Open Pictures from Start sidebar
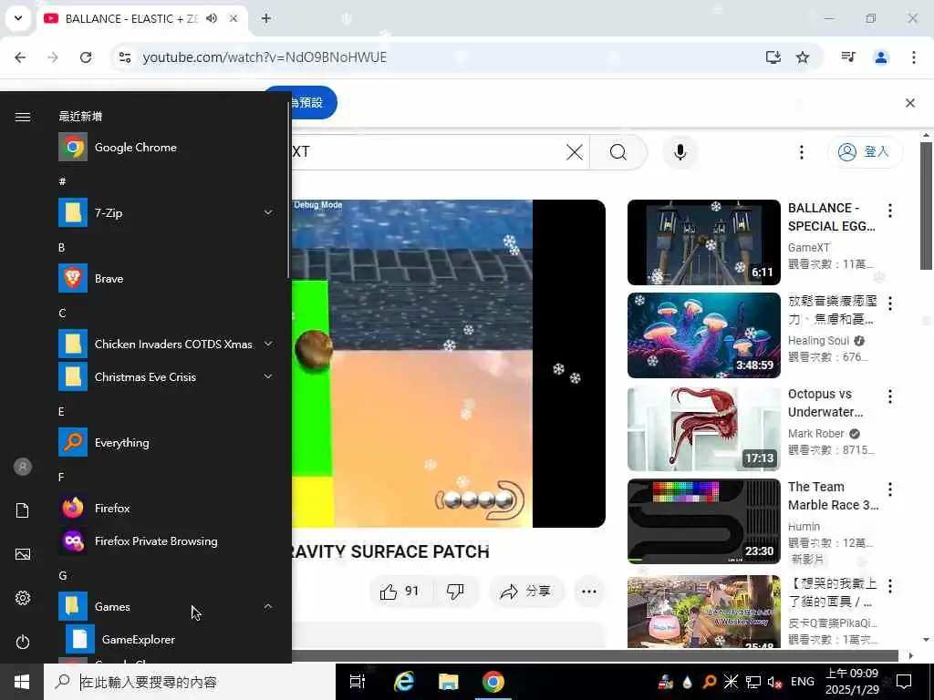Viewport: 934px width, 700px height. (x=23, y=554)
